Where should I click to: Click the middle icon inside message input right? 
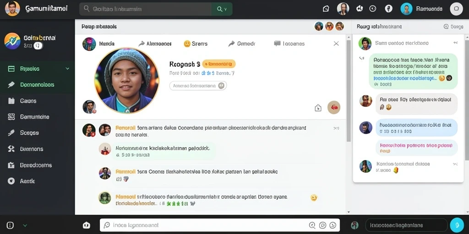[x=322, y=225]
